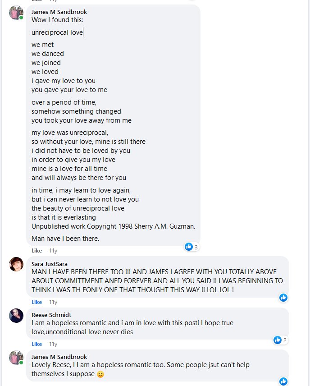Viewport: 310px width, 386px height.
Task: Open James M Sandbrook's name link on the bottom comment
Action: pyautogui.click(x=59, y=357)
